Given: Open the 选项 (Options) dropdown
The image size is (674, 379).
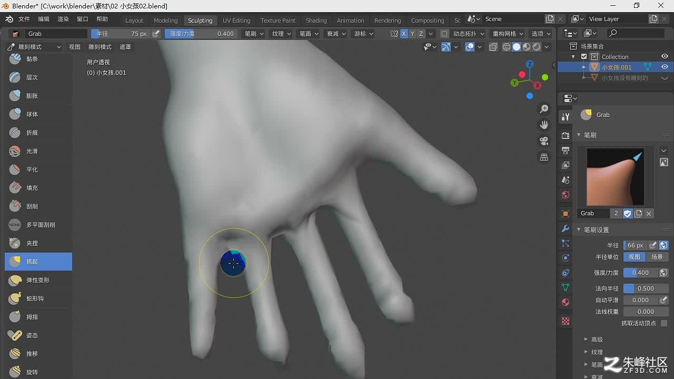Looking at the screenshot, I should 540,34.
